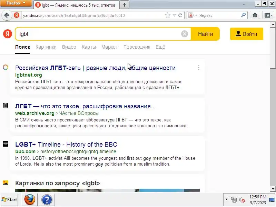Open the Переводчик tab

(x=137, y=47)
